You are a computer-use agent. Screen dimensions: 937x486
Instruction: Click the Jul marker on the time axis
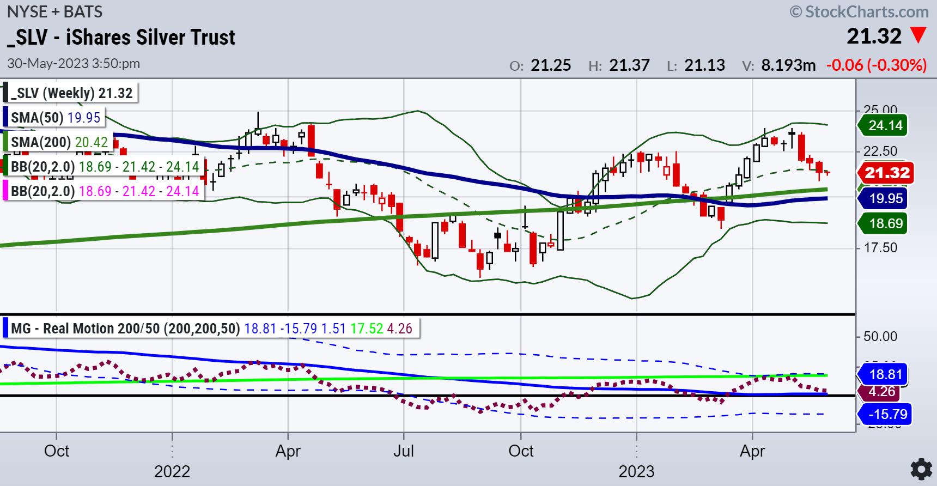(x=404, y=451)
